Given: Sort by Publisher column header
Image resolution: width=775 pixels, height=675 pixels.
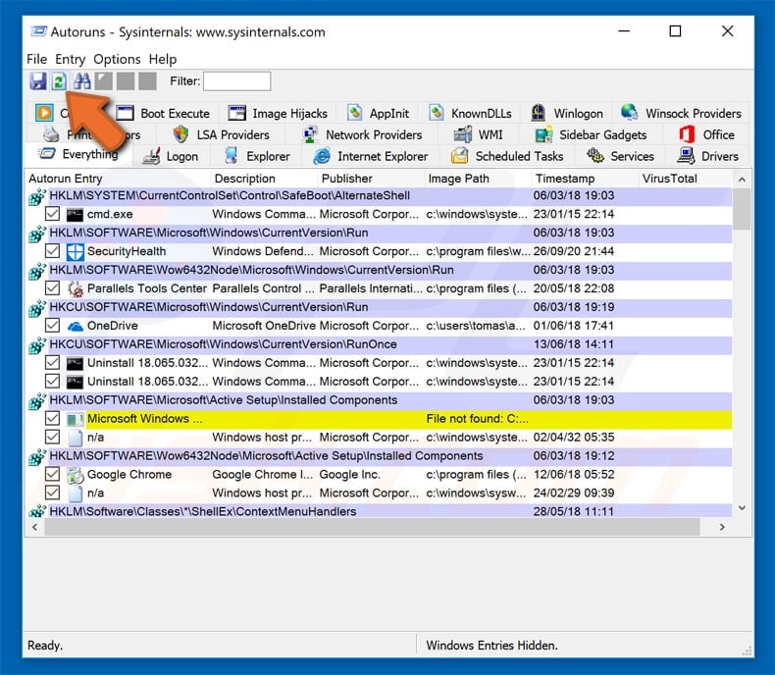Looking at the screenshot, I should 371,179.
